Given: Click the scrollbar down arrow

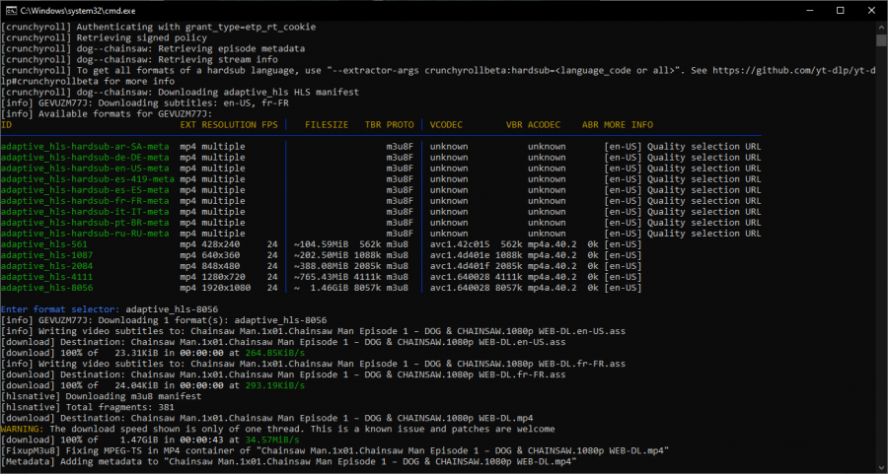Looking at the screenshot, I should point(881,467).
